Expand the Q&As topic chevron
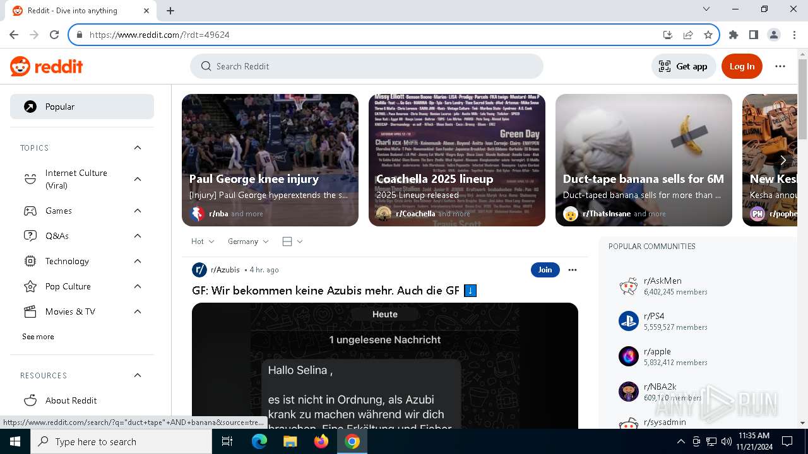 [x=138, y=236]
